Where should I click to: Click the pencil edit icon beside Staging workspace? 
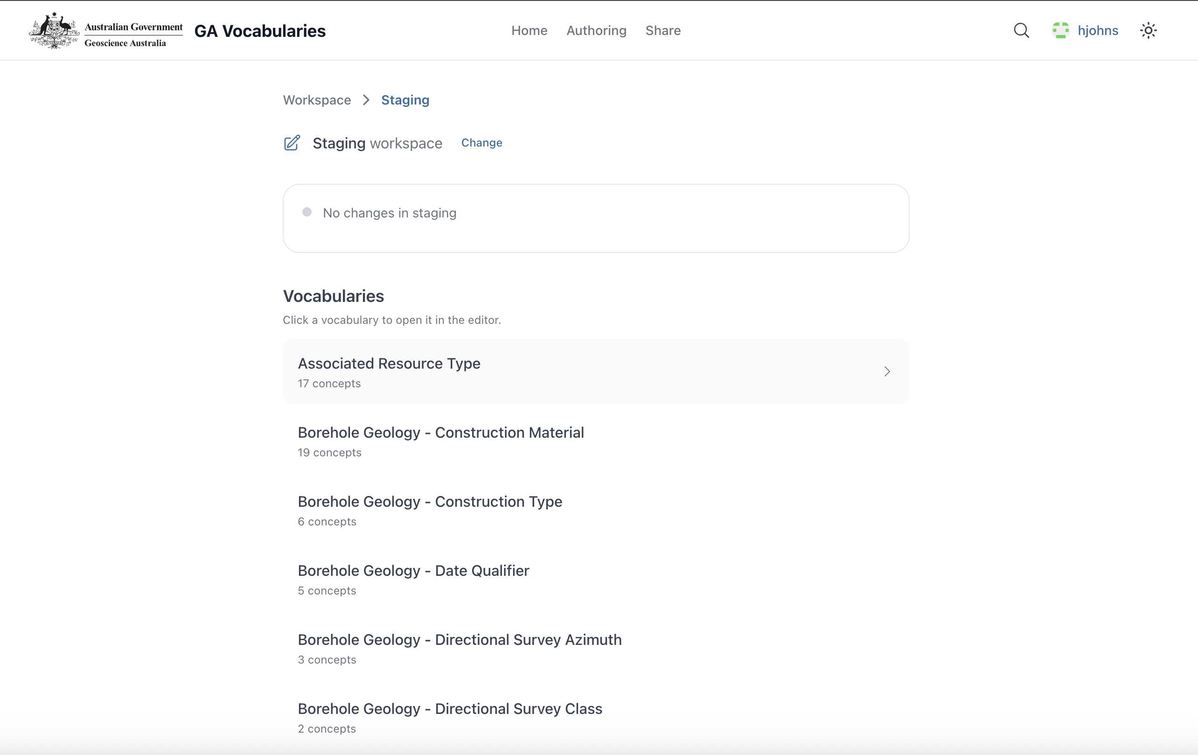(292, 143)
